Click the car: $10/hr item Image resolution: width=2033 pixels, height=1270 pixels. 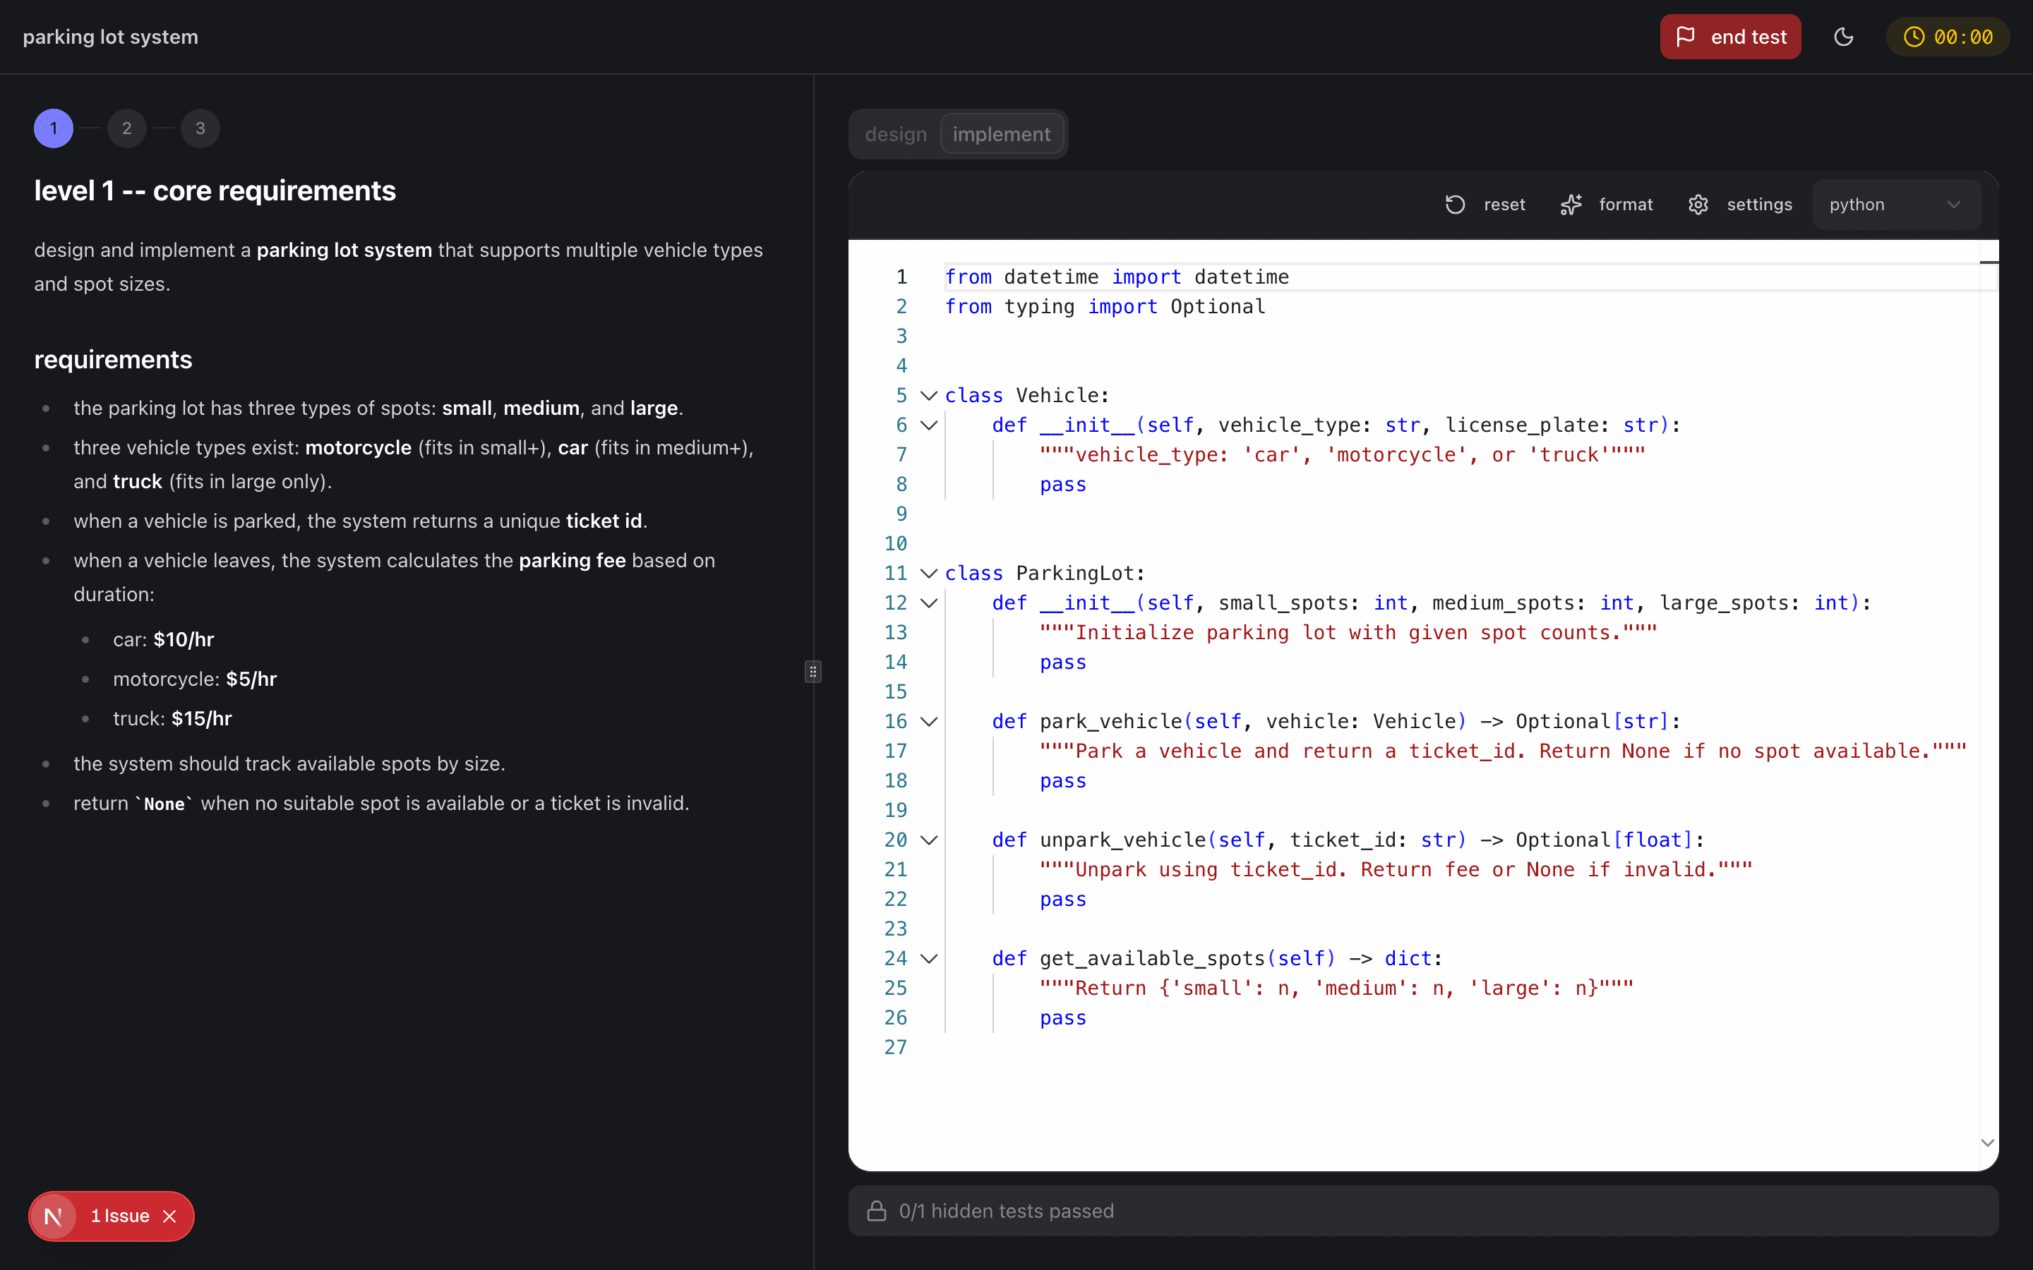click(x=164, y=639)
